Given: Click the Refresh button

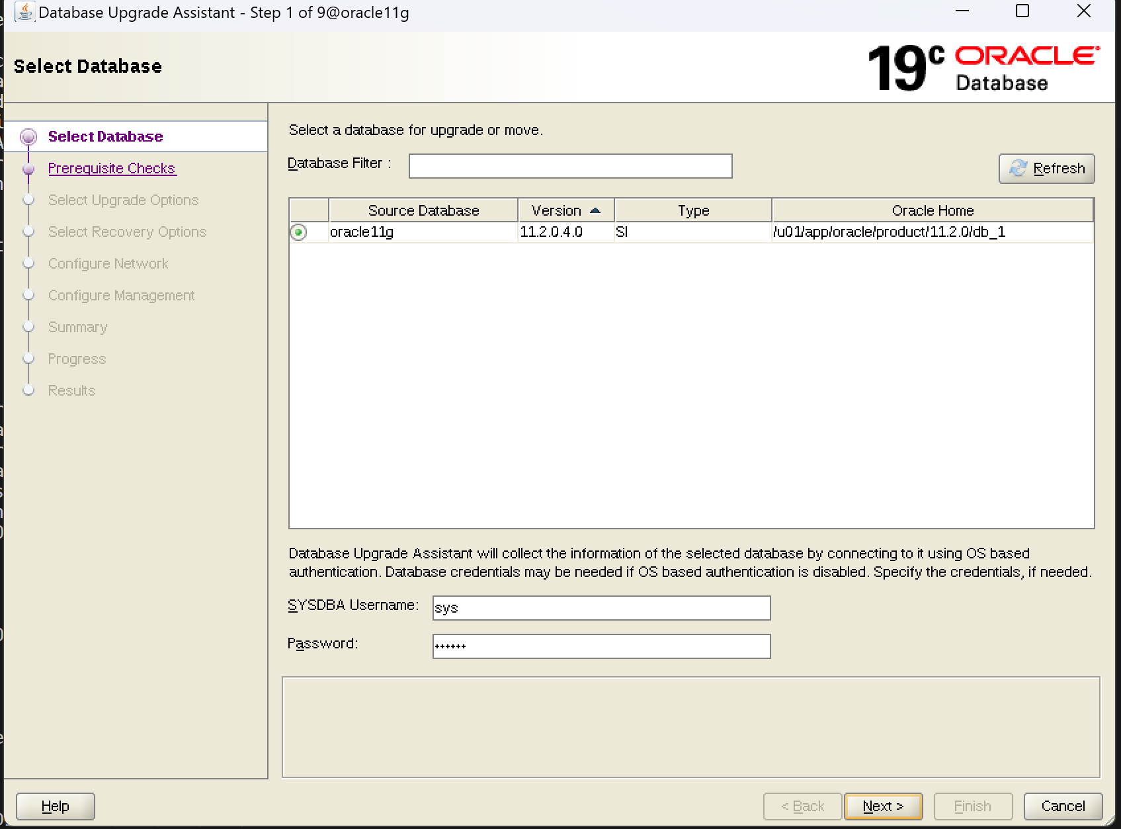Looking at the screenshot, I should point(1046,169).
